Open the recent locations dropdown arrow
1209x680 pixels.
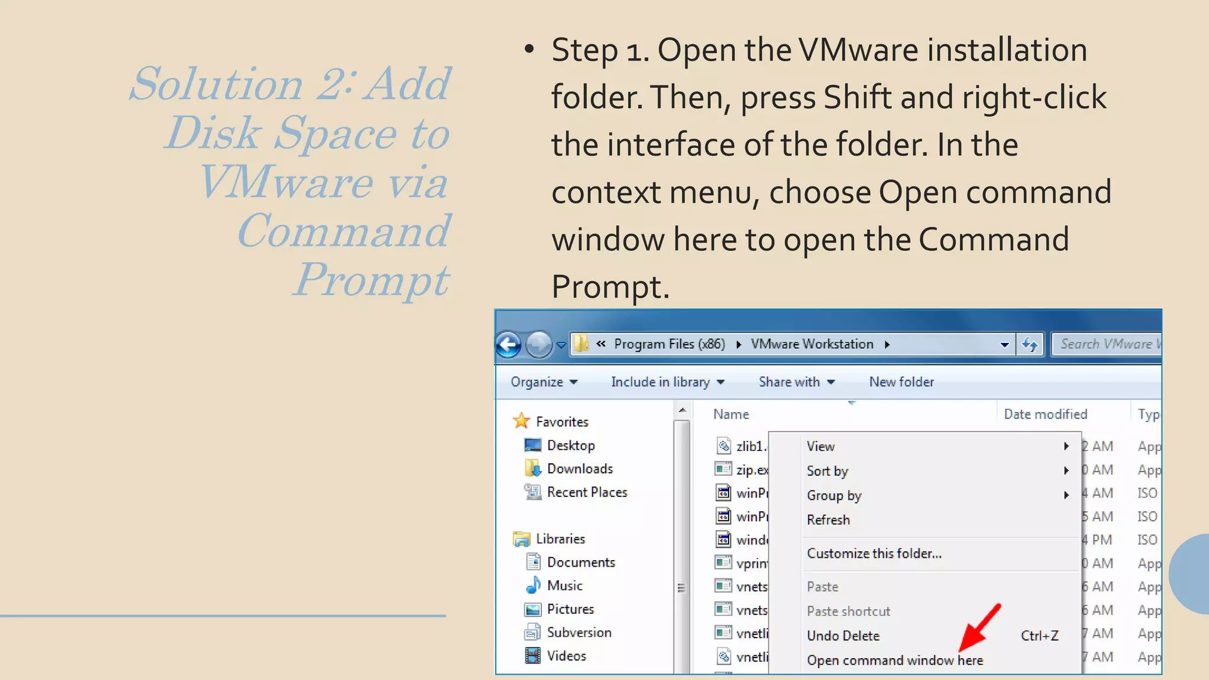[x=561, y=345]
